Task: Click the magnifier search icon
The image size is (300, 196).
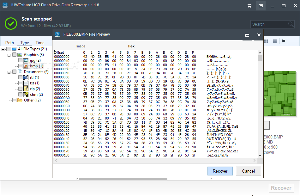Action: [291, 24]
